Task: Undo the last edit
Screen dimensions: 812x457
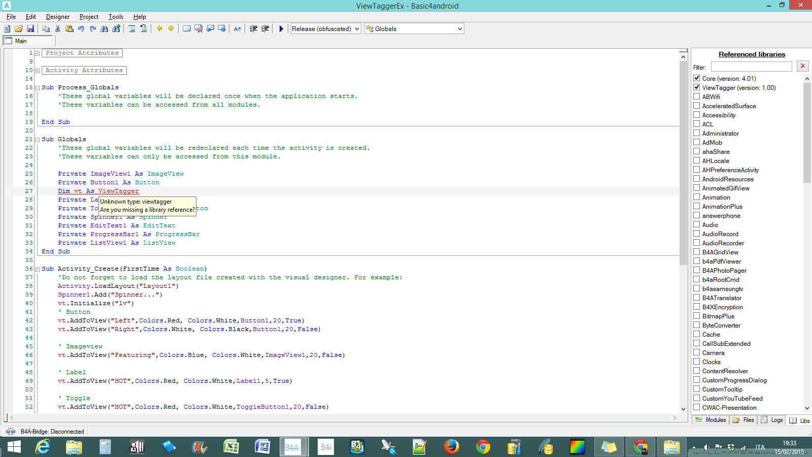Action: [x=81, y=29]
